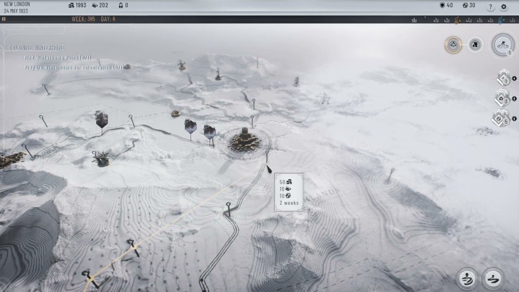Image resolution: width=519 pixels, height=292 pixels.
Task: Select the tentacled outpost icon southwest of the flags
Action: click(x=100, y=159)
